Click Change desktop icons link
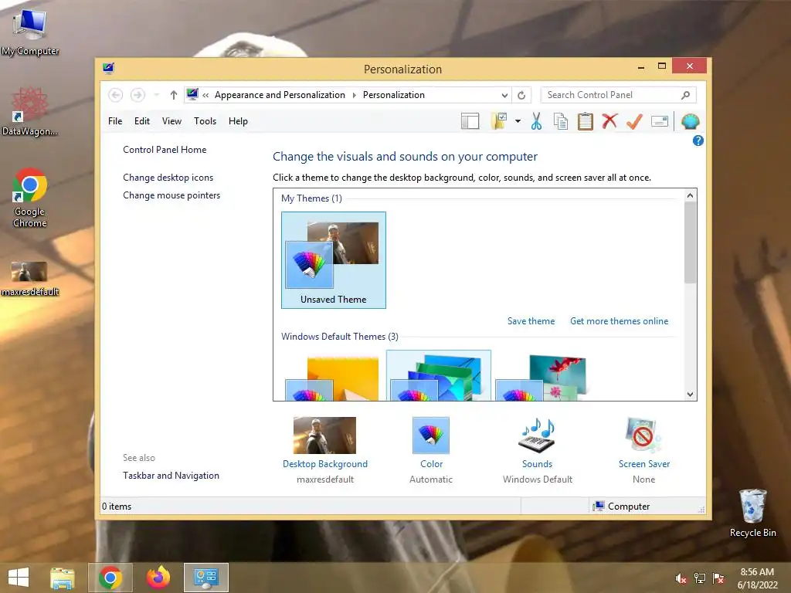The image size is (791, 593). click(x=168, y=178)
